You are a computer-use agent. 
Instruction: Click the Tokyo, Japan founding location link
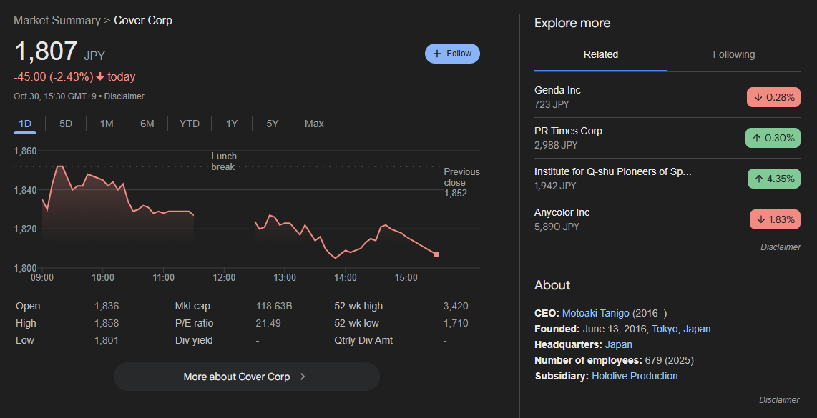click(x=681, y=329)
